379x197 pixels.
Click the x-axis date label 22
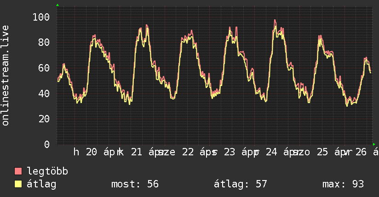coord(188,152)
